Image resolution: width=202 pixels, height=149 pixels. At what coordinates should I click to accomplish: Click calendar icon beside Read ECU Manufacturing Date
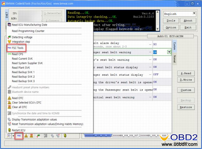click(9, 25)
